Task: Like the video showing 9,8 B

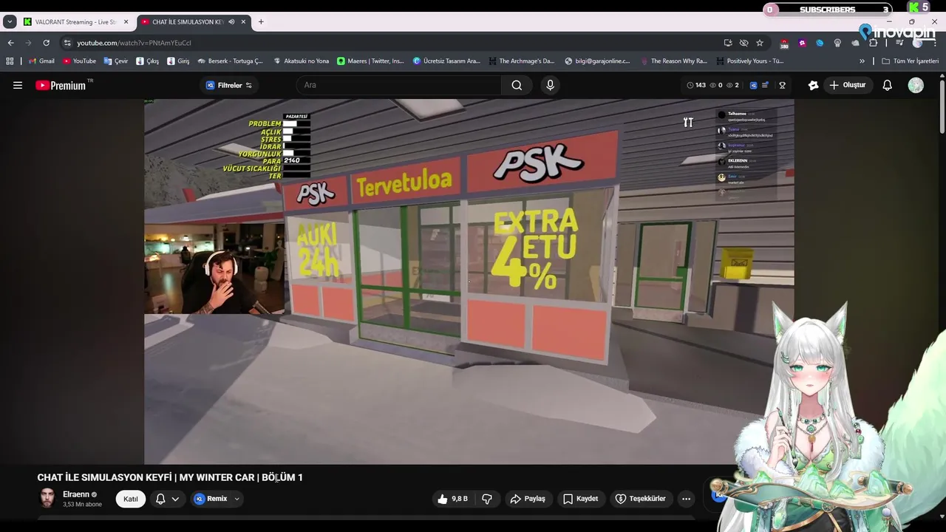Action: [x=452, y=499]
